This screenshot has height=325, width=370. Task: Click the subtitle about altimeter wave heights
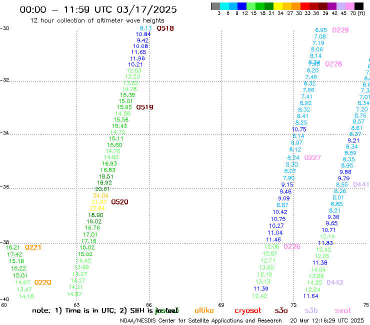pyautogui.click(x=97, y=21)
